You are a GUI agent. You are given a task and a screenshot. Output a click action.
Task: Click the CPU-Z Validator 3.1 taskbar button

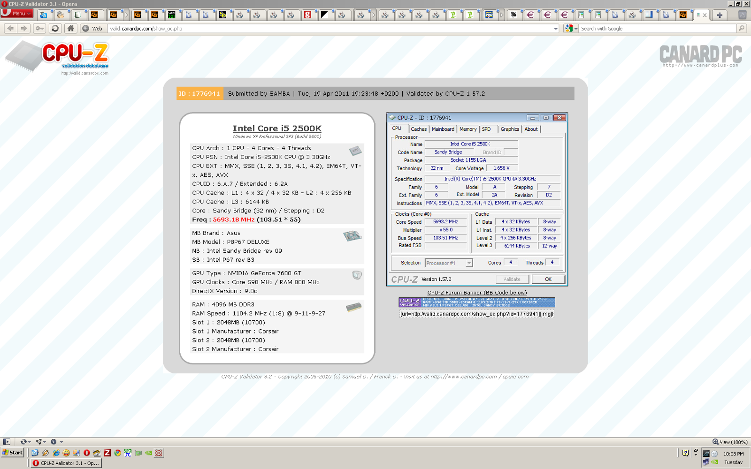(x=66, y=463)
